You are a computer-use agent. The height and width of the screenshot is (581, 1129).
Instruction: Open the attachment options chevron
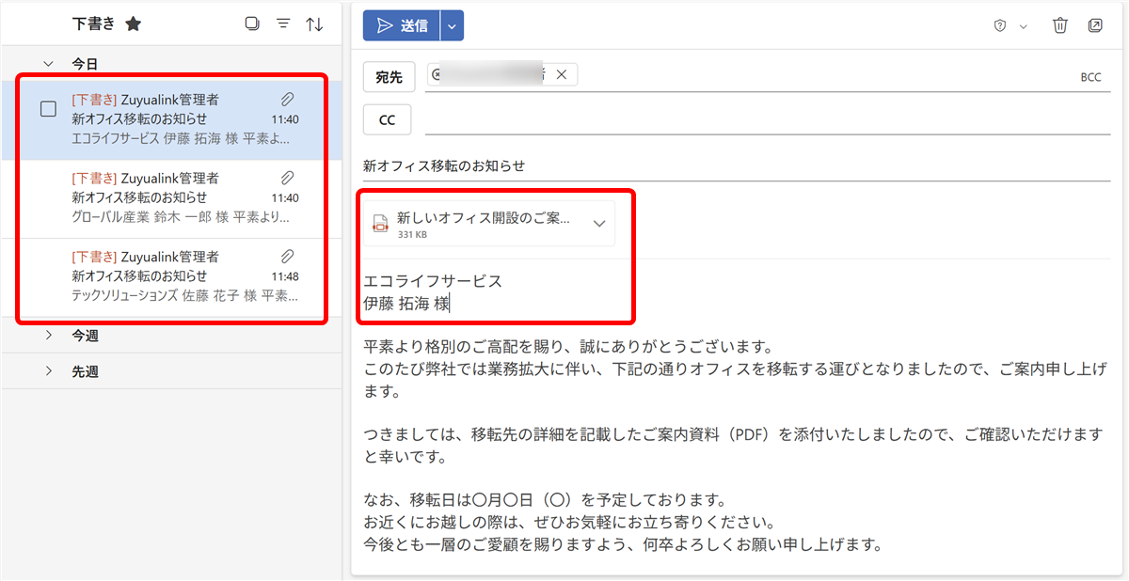tap(598, 224)
